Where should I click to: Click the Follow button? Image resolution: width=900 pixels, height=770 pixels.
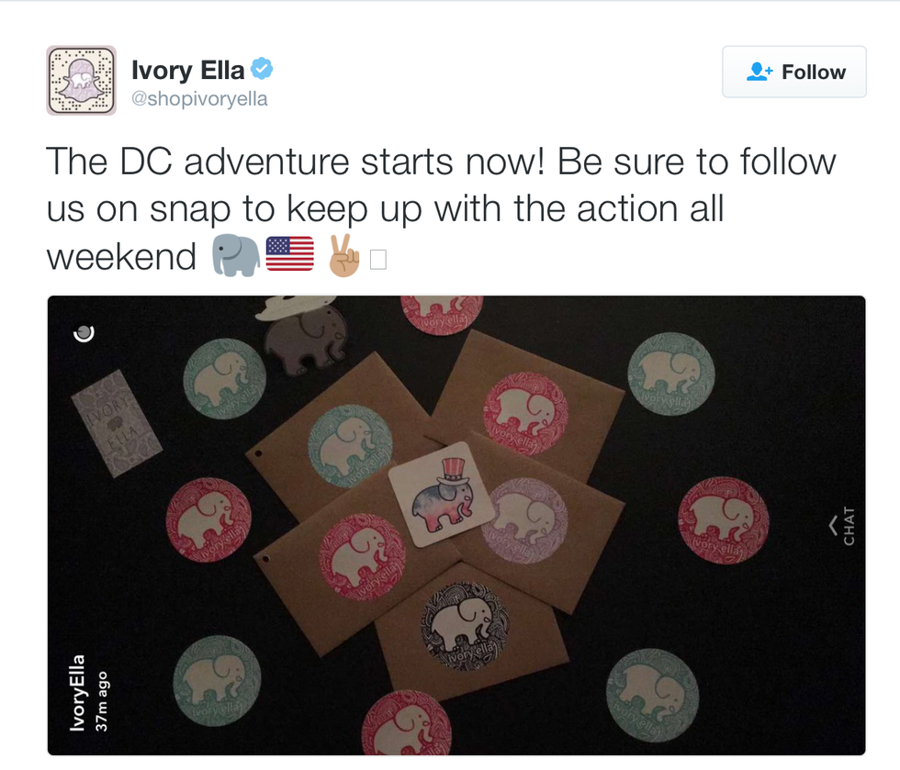[x=793, y=72]
